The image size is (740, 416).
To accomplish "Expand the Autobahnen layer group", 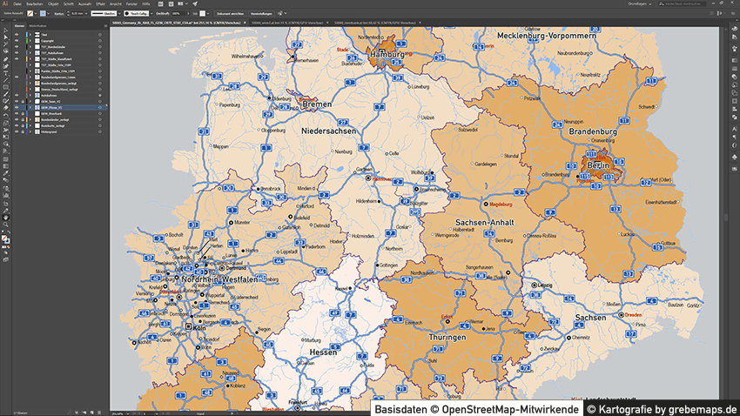I will pyautogui.click(x=29, y=96).
